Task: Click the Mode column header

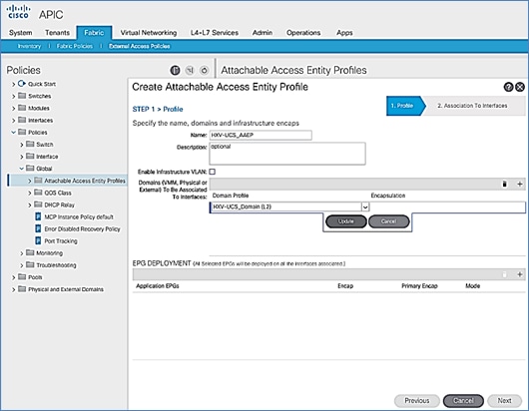Action: point(472,286)
